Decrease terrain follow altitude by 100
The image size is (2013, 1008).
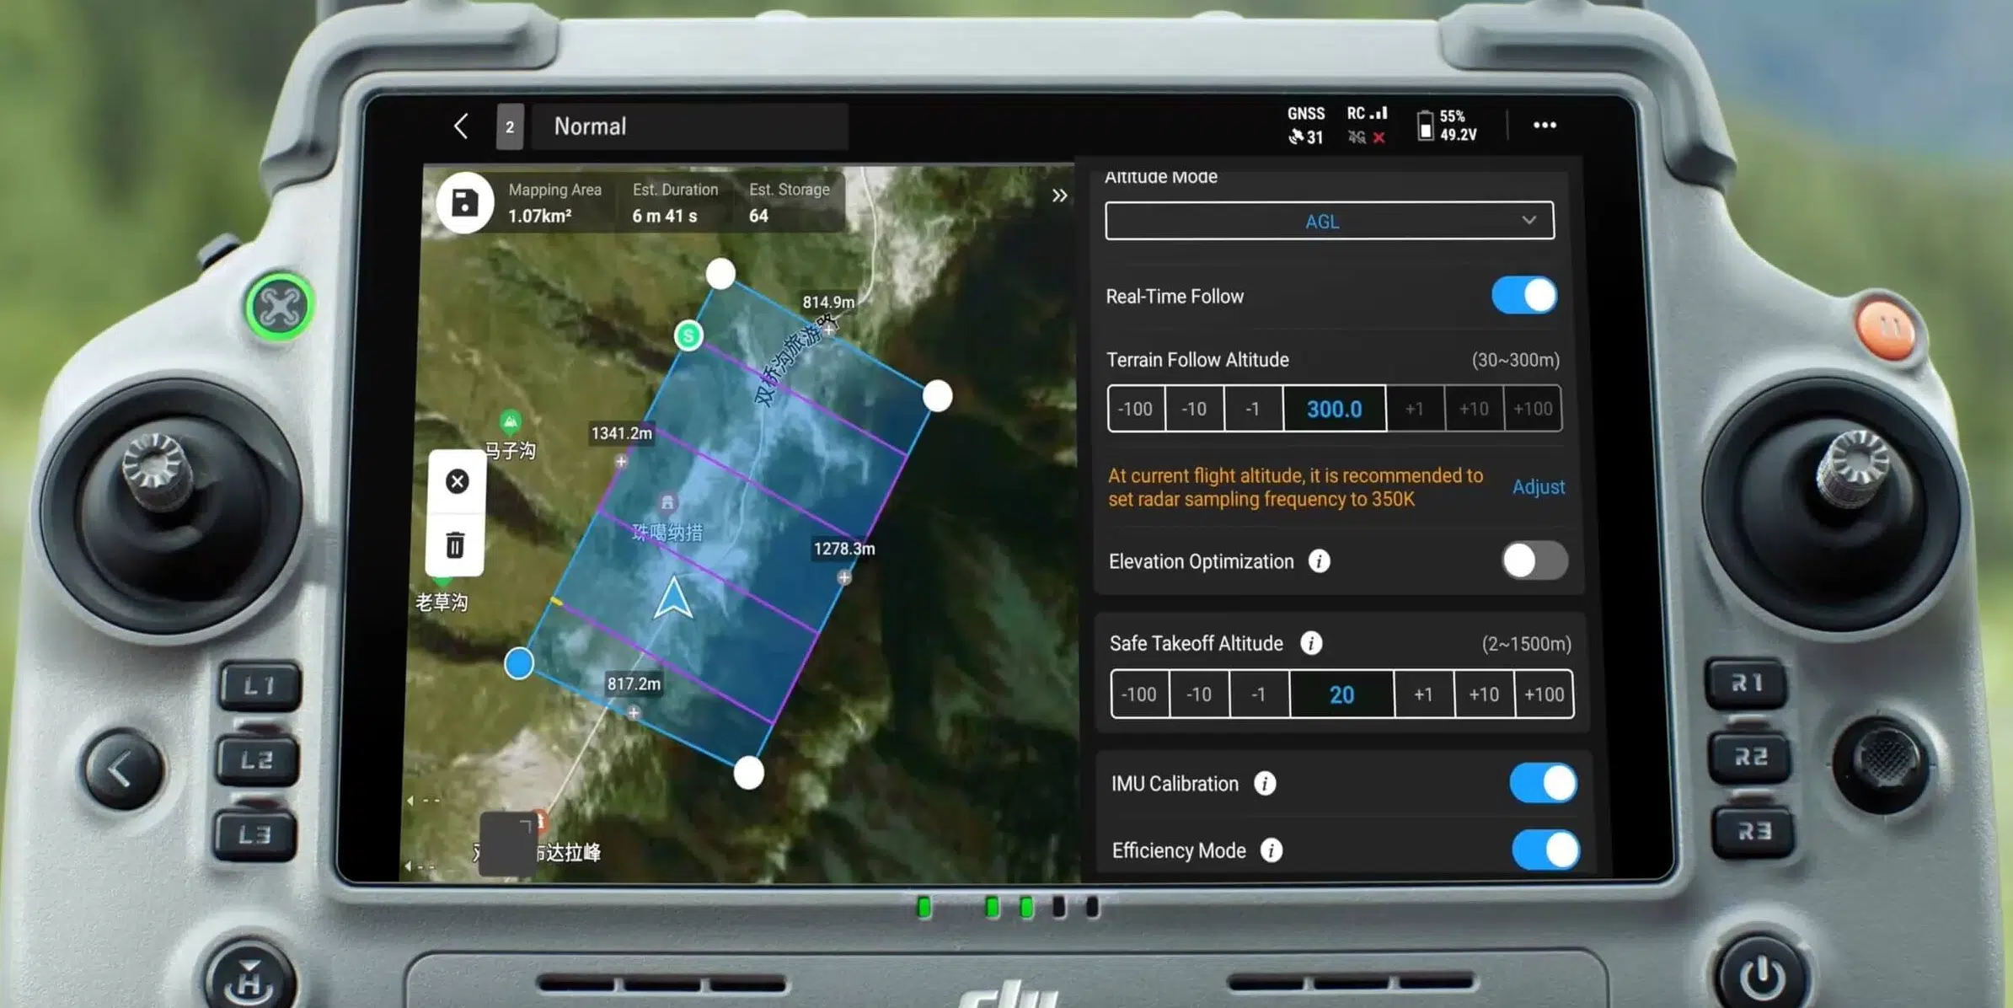1135,409
